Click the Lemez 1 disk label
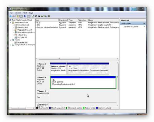 click(x=43, y=78)
